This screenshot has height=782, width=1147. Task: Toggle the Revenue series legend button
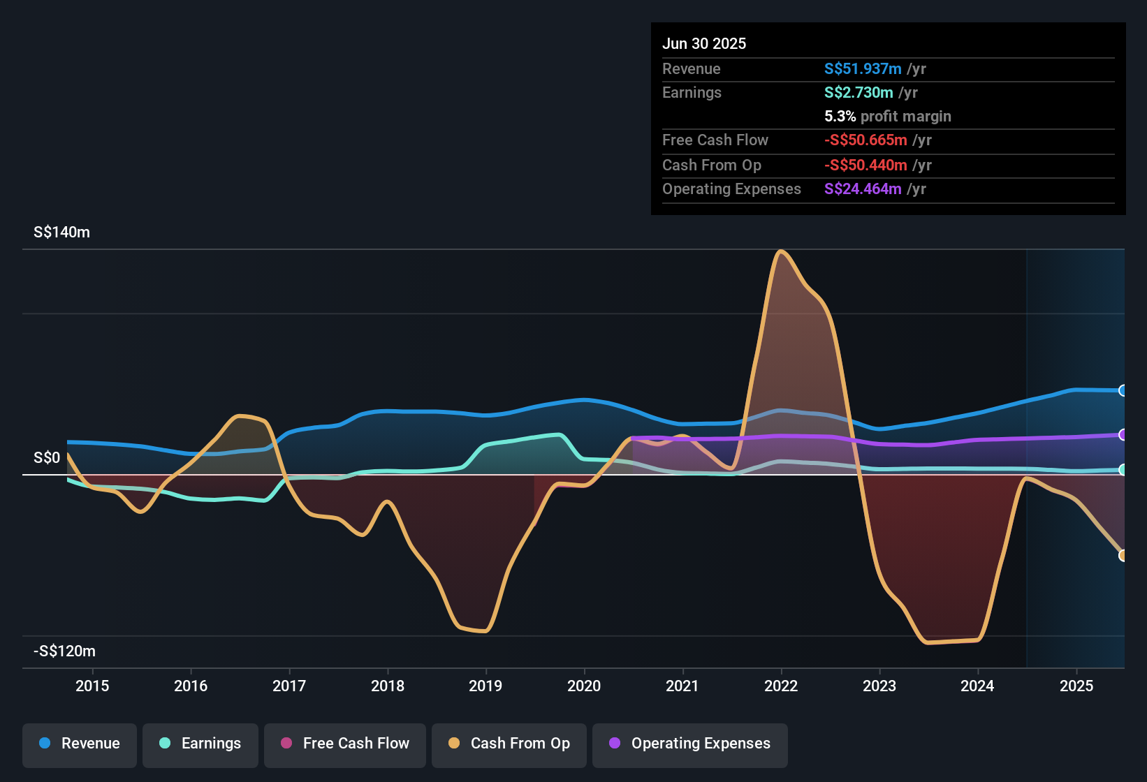click(x=80, y=744)
